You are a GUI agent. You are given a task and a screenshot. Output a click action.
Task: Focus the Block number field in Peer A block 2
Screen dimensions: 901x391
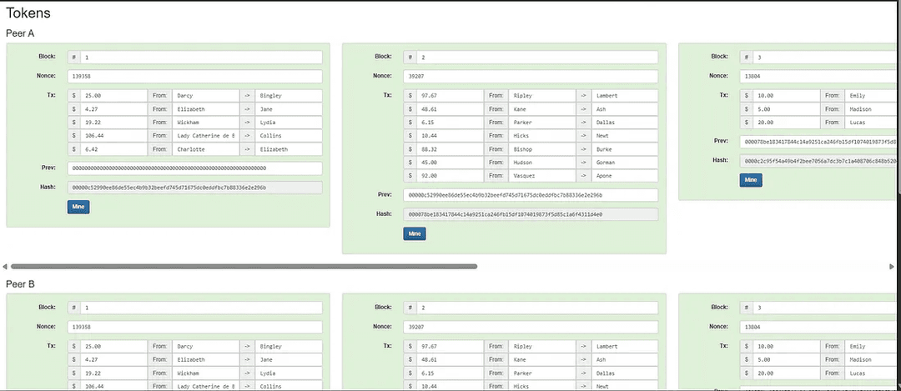(x=537, y=58)
